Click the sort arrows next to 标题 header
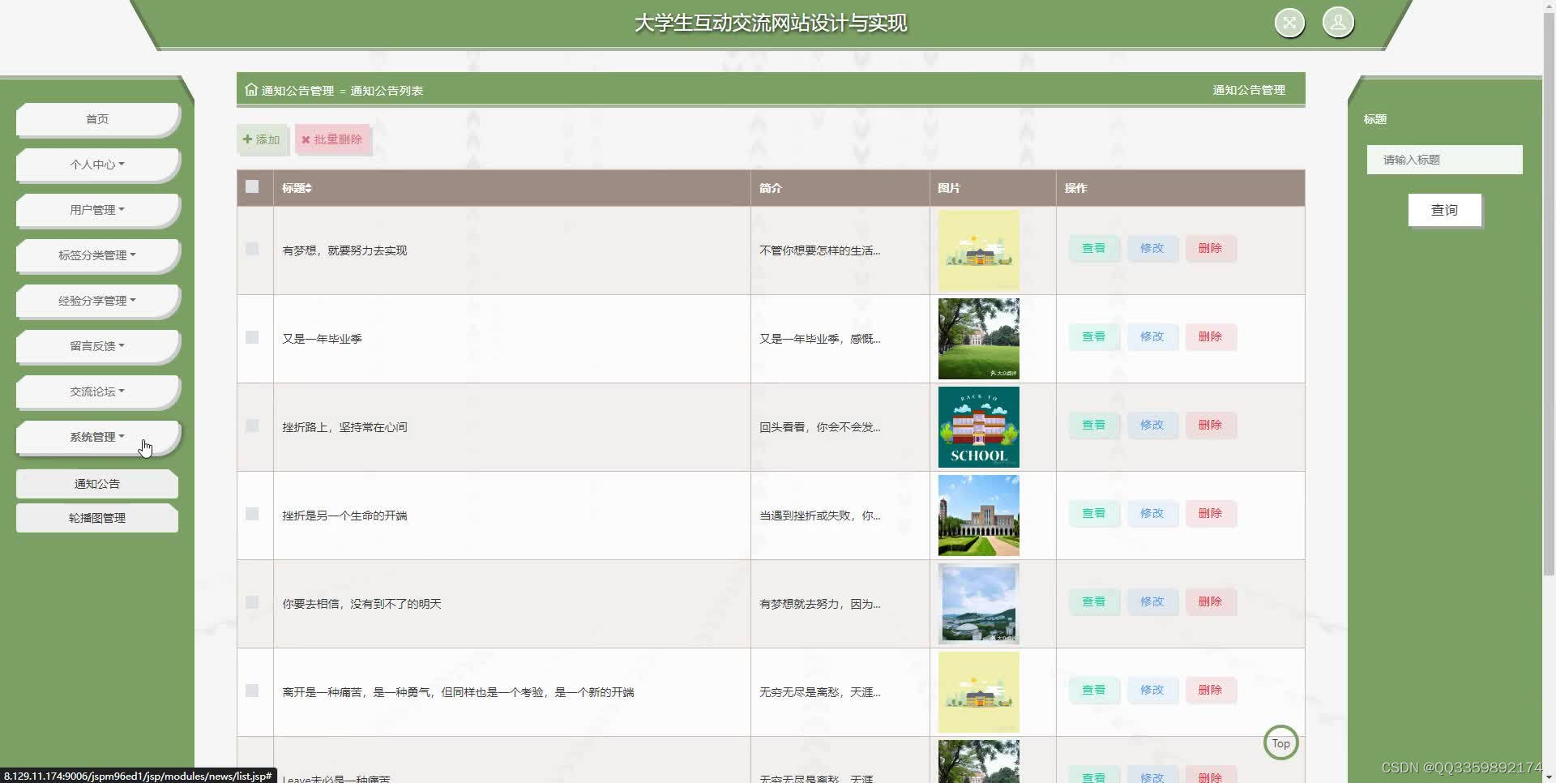 309,188
